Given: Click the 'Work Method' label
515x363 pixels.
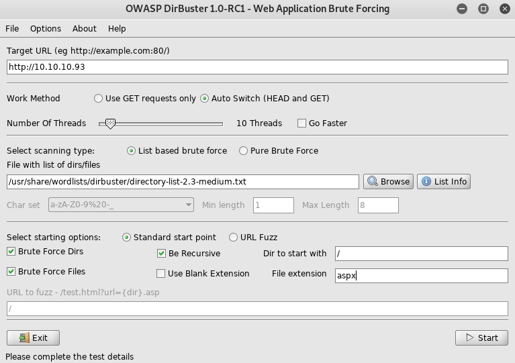Looking at the screenshot, I should pos(33,99).
